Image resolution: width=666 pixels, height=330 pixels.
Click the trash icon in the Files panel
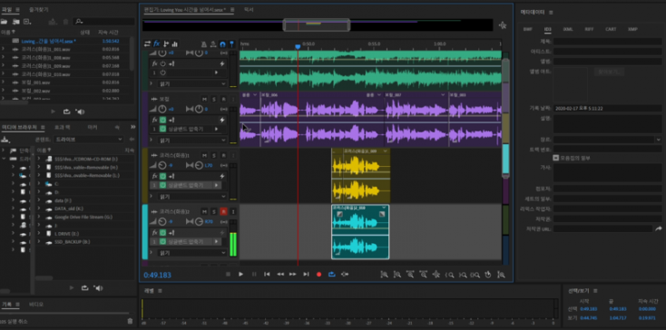pos(65,22)
